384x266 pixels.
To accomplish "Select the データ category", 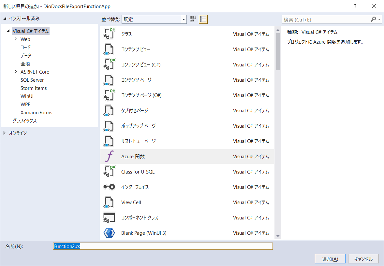I will click(x=26, y=56).
